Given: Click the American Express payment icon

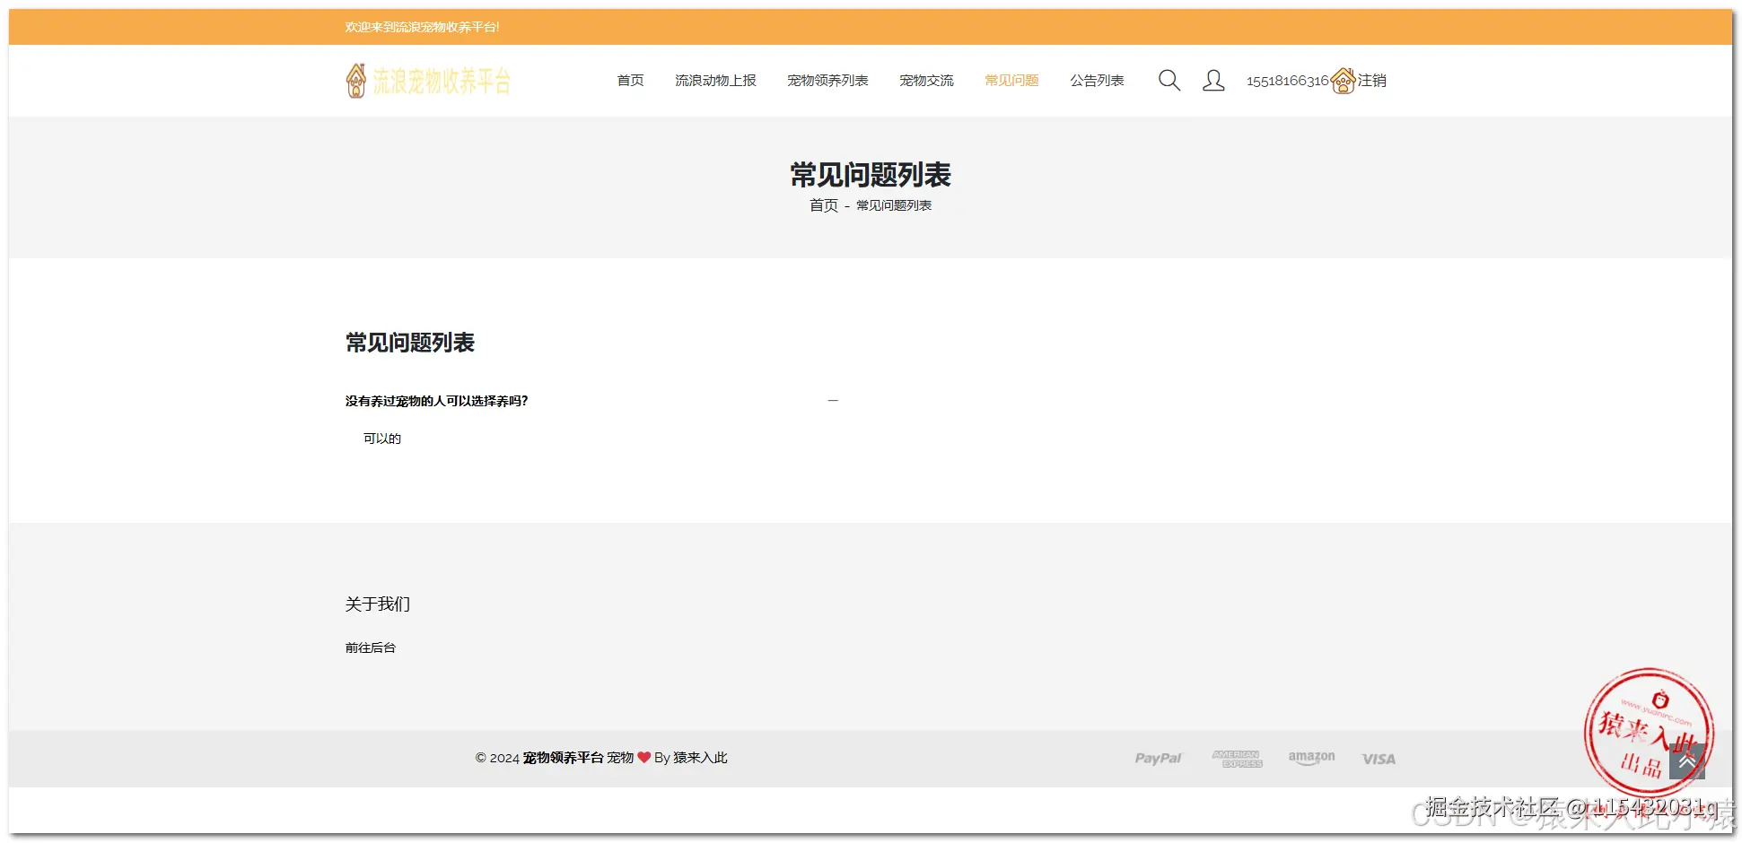Looking at the screenshot, I should tap(1237, 758).
